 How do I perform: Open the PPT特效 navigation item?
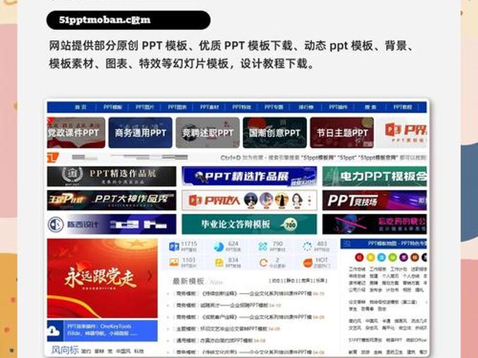[242, 107]
